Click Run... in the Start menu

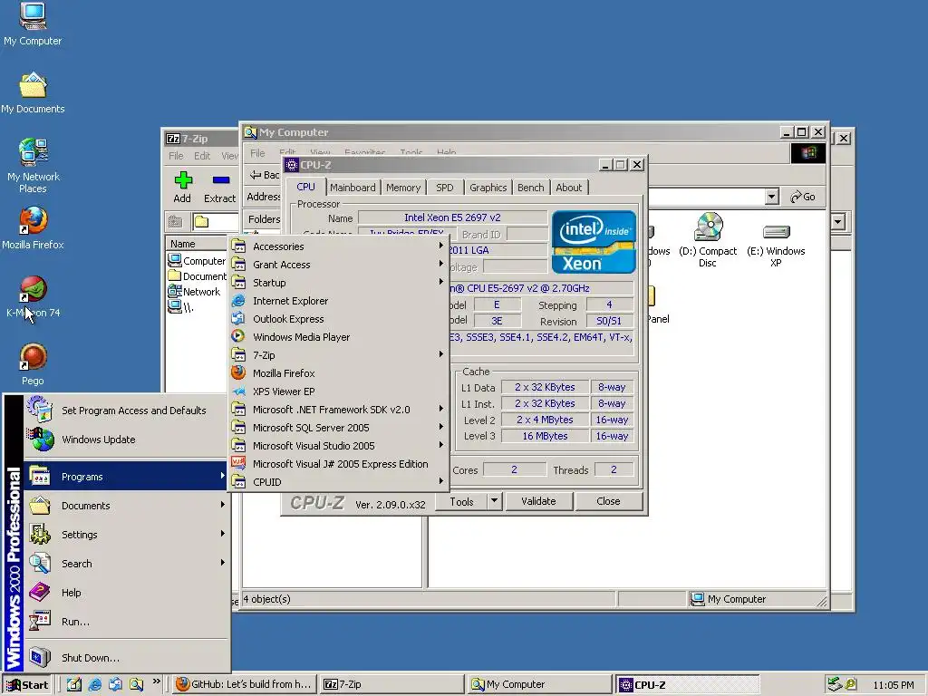(127, 622)
